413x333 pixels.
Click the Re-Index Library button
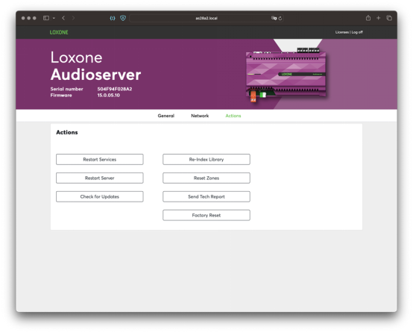point(206,159)
